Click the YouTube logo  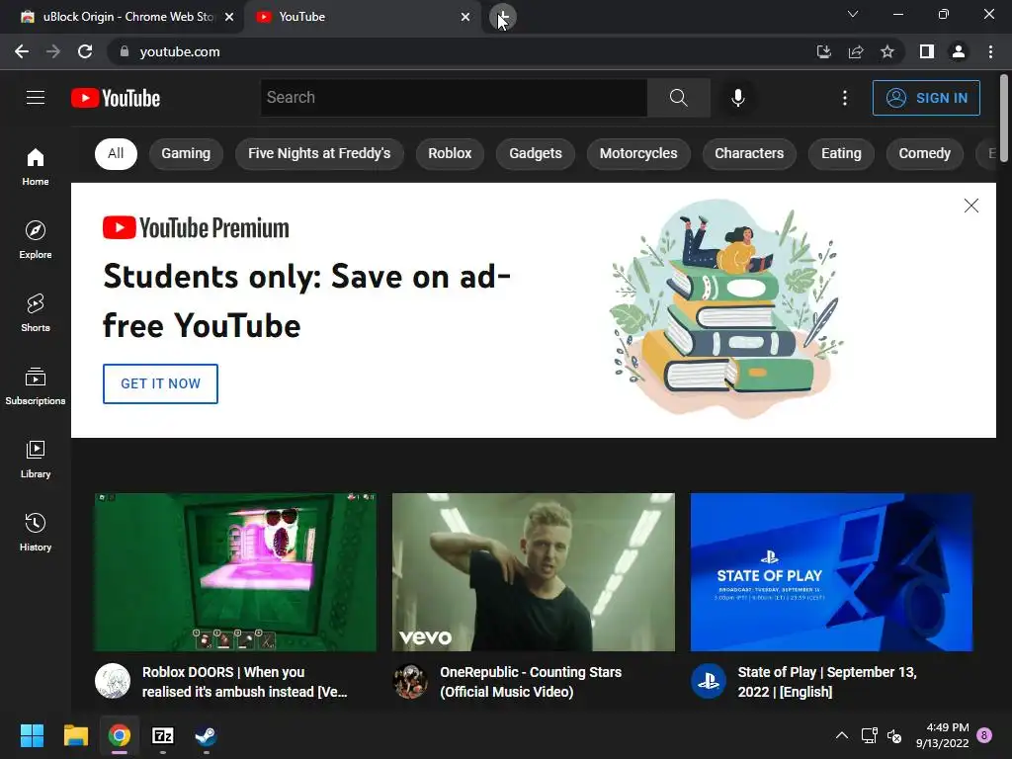[x=116, y=98]
